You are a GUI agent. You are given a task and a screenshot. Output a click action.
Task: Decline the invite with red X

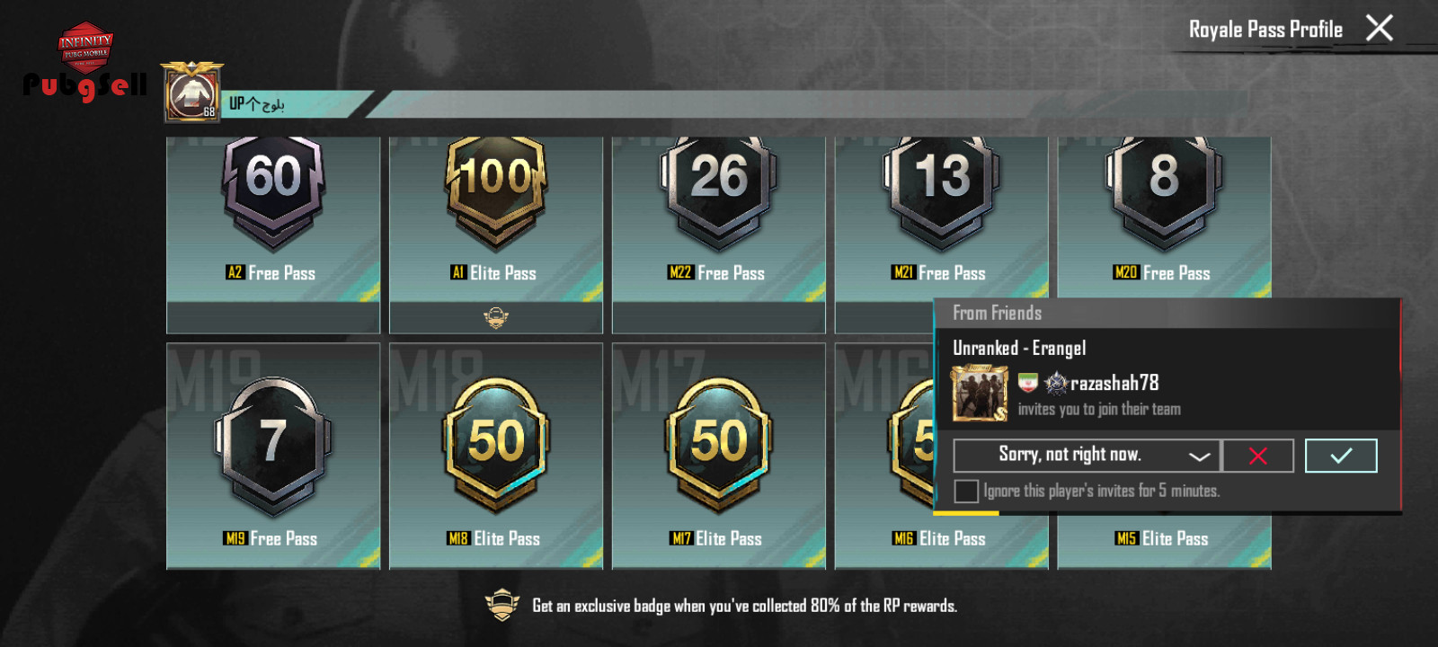point(1258,456)
